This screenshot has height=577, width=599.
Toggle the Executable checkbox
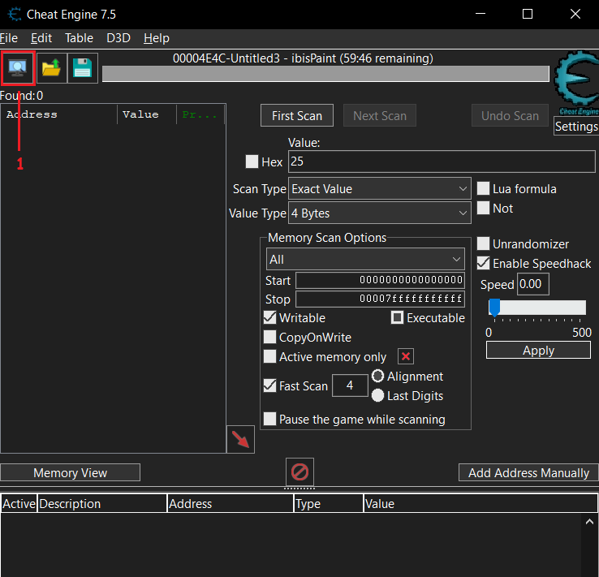click(397, 317)
